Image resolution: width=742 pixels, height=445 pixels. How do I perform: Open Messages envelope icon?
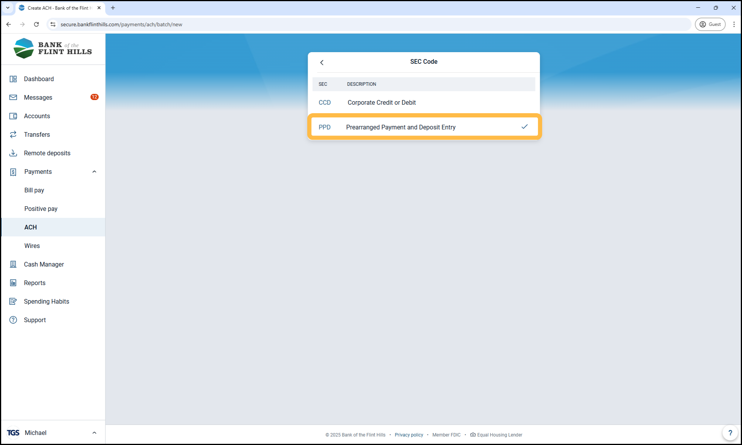13,97
